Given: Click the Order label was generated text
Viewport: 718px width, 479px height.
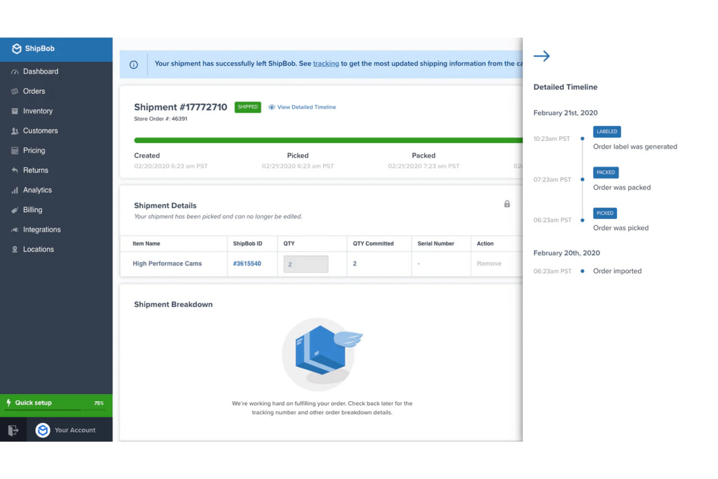Looking at the screenshot, I should pos(635,147).
